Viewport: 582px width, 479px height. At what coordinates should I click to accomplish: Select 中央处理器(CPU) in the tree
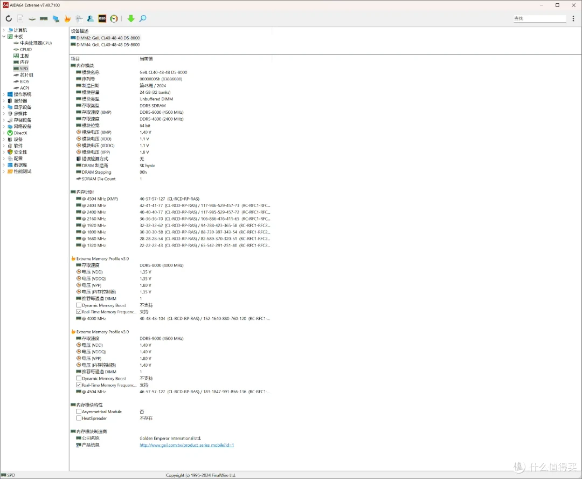point(36,43)
